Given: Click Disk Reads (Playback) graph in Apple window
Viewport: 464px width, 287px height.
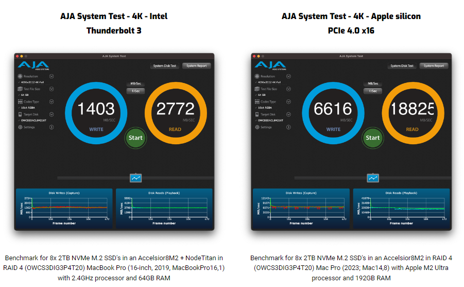Looking at the screenshot, I should click(x=401, y=209).
